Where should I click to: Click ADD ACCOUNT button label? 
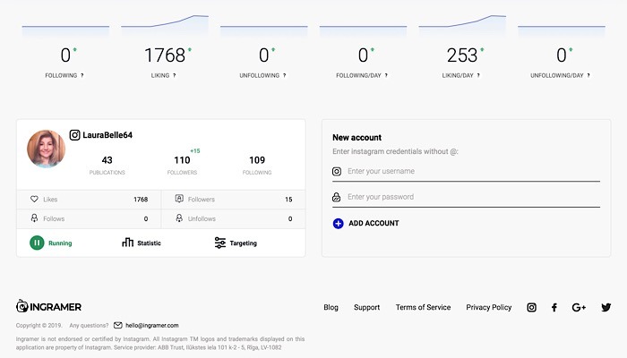[x=374, y=224]
